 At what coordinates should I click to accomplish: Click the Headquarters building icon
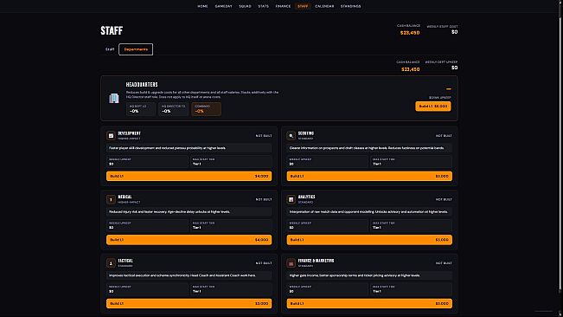(114, 98)
